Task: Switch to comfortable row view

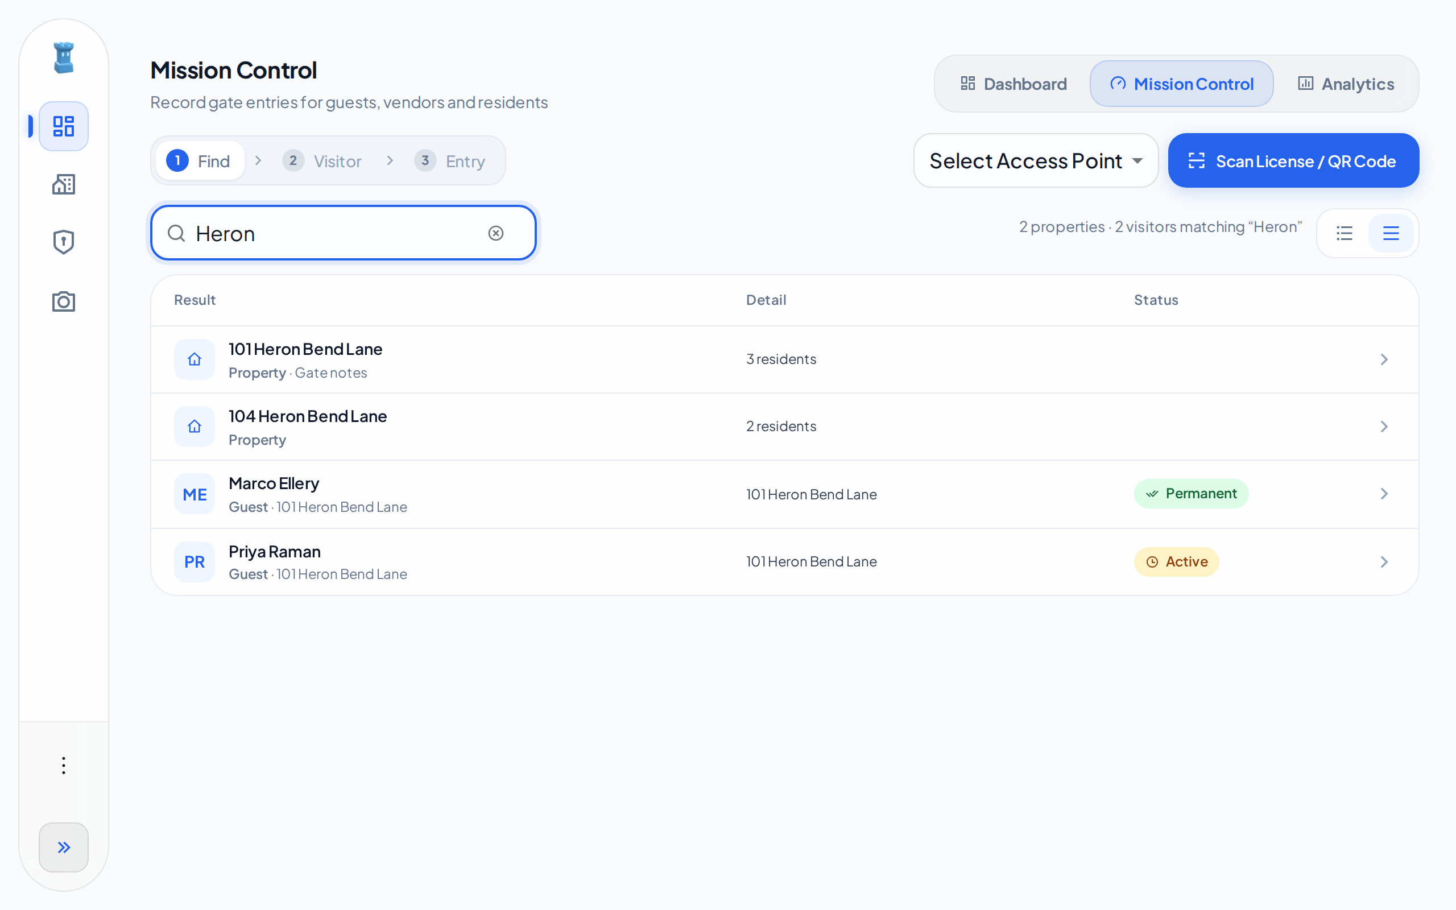Action: point(1391,233)
